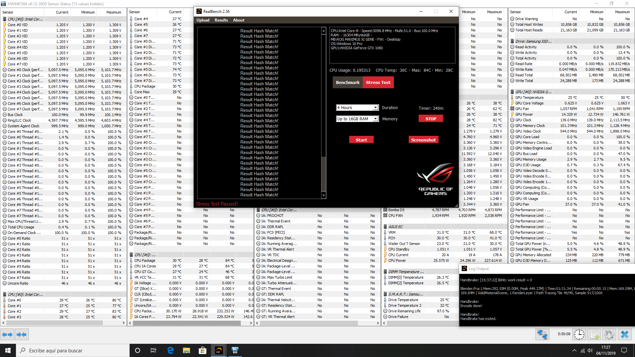Open HWiNFO network remote monitoring icon
Viewport: 635px width, 357px height.
(x=542, y=335)
